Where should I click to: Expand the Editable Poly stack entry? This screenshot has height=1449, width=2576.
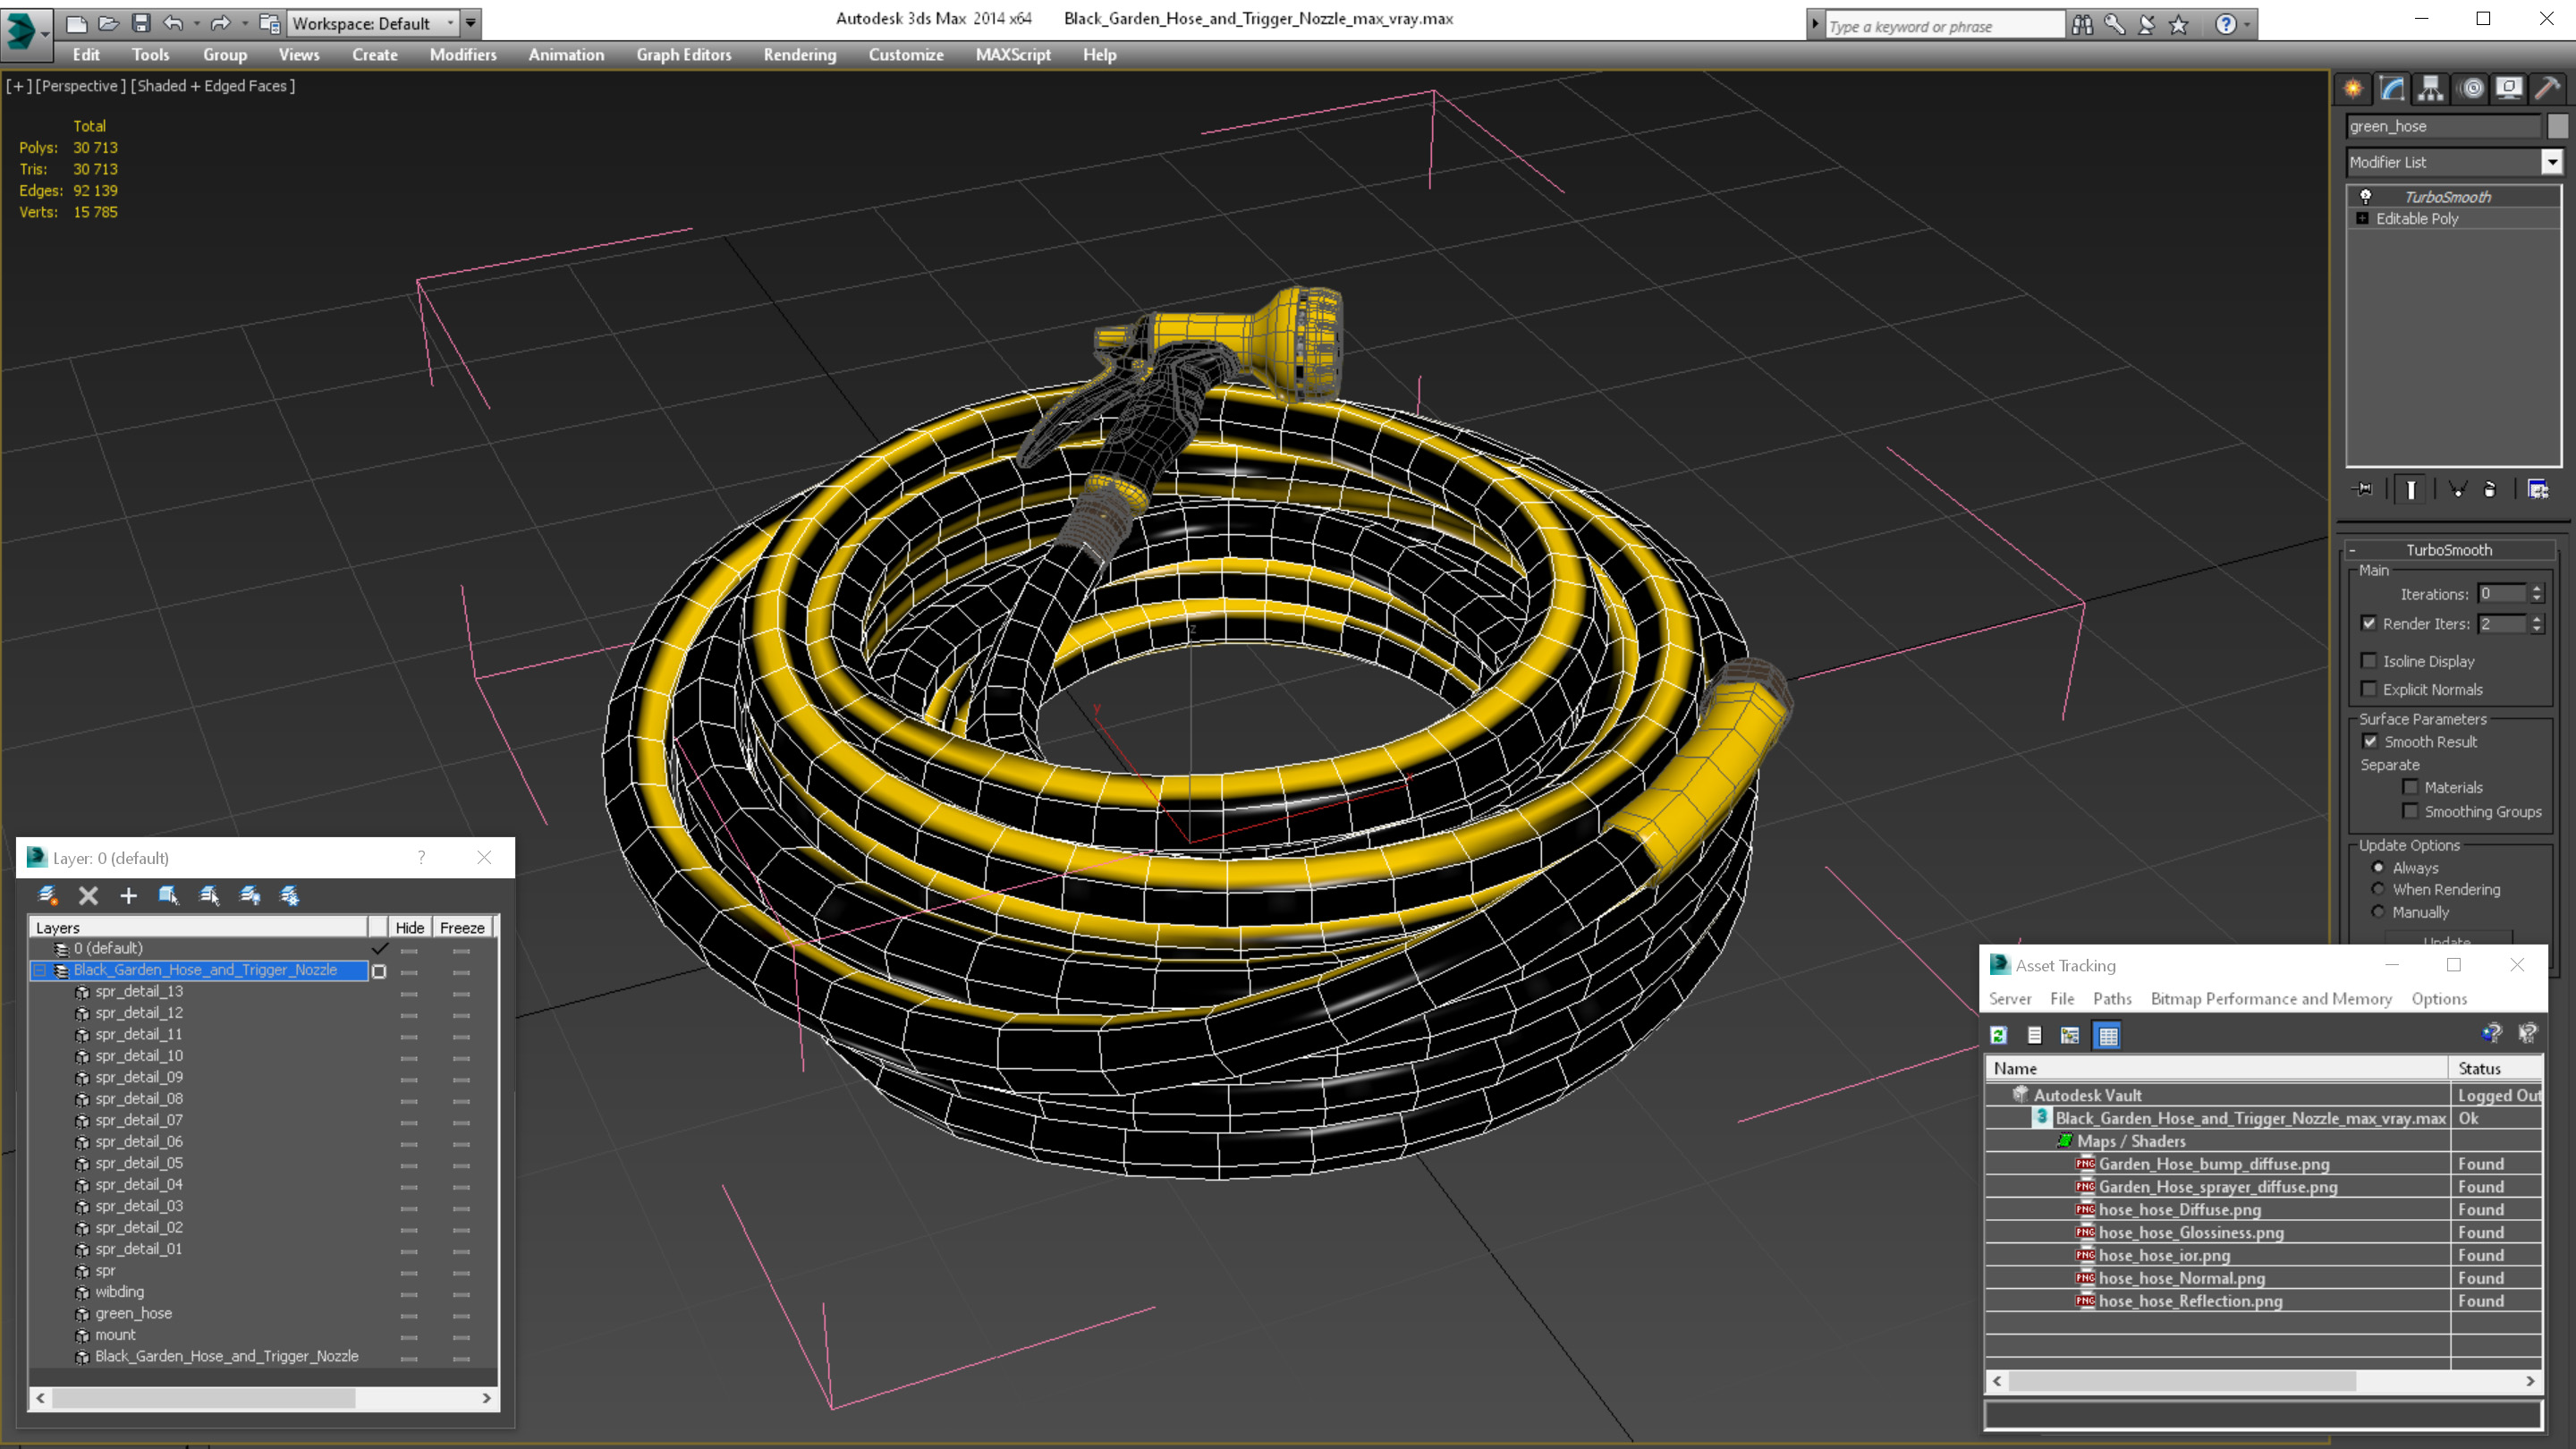[x=2363, y=218]
